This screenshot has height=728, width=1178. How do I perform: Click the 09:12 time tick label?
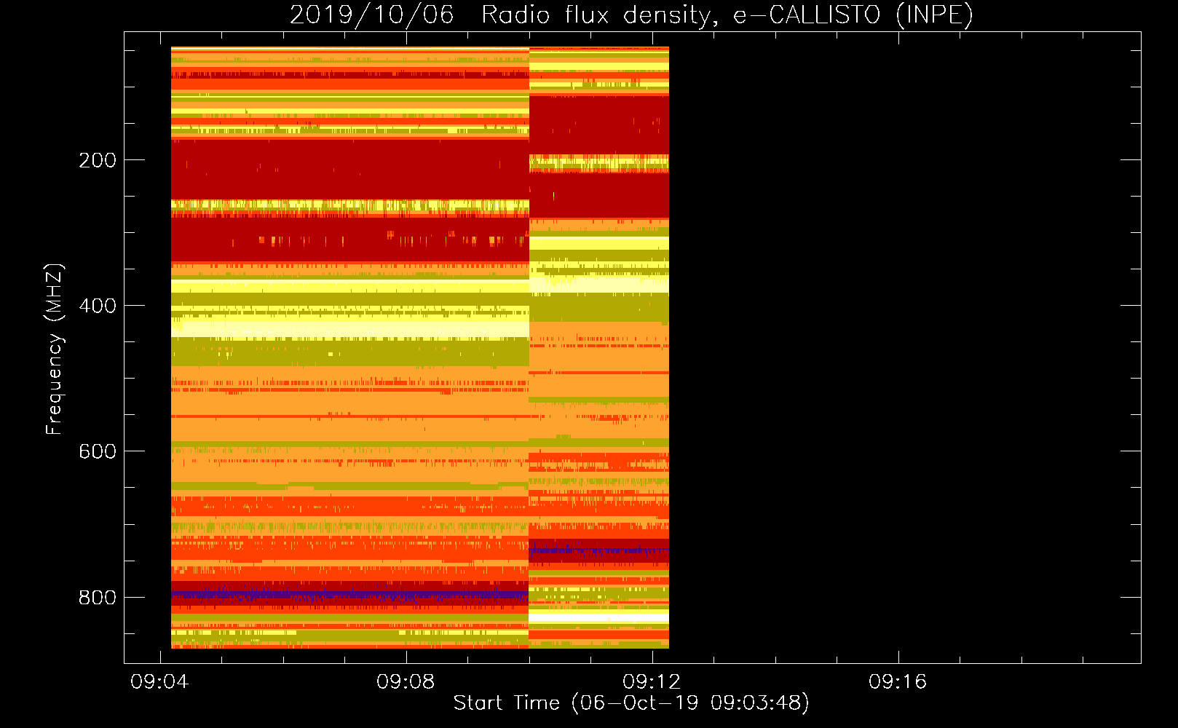pyautogui.click(x=652, y=681)
